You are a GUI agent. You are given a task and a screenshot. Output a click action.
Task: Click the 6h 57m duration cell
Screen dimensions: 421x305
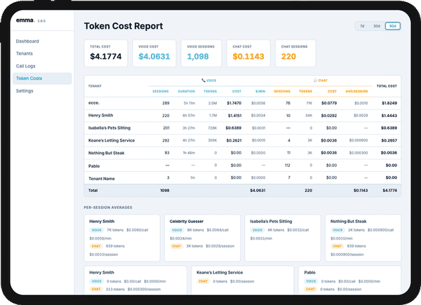pyautogui.click(x=189, y=116)
